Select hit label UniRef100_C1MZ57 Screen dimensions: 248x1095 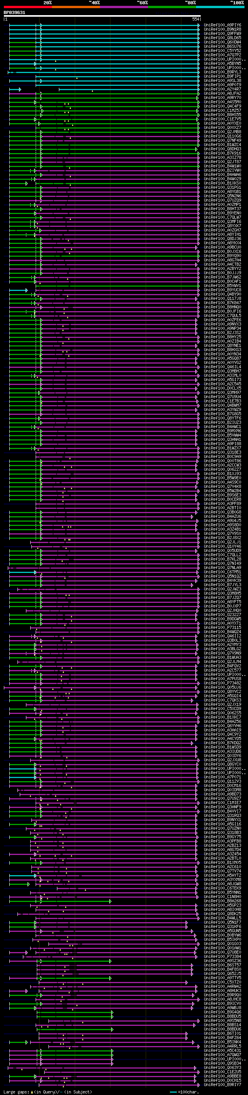(x=222, y=111)
